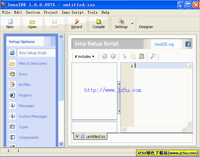This screenshot has height=157, width=200.
Task: Select the Icons section label
Action: [23, 74]
